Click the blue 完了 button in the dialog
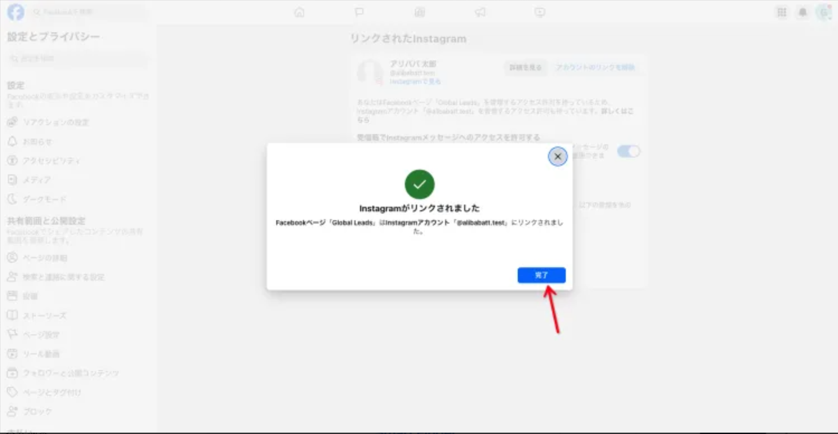The width and height of the screenshot is (838, 434). point(541,275)
